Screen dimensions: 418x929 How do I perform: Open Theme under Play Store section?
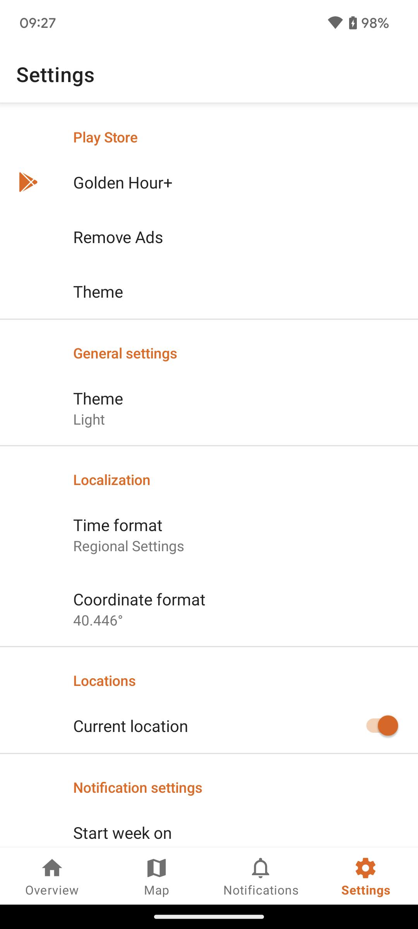[x=209, y=292]
